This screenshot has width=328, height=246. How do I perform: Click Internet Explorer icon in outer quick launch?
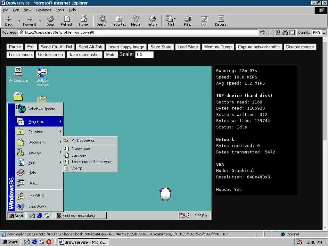[x=34, y=242]
